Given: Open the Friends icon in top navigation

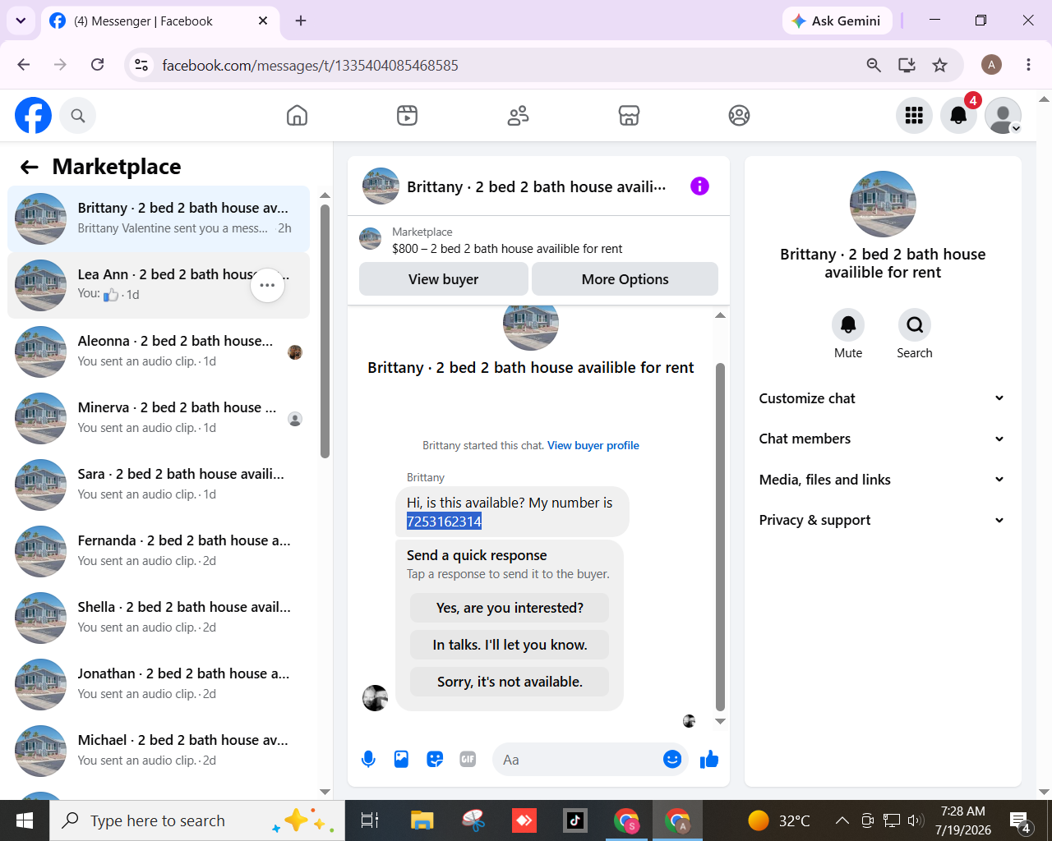Looking at the screenshot, I should point(518,115).
